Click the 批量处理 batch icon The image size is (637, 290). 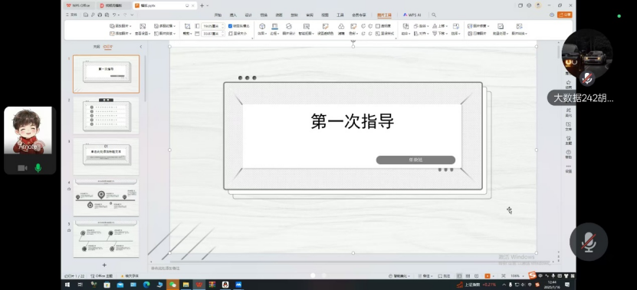500,26
